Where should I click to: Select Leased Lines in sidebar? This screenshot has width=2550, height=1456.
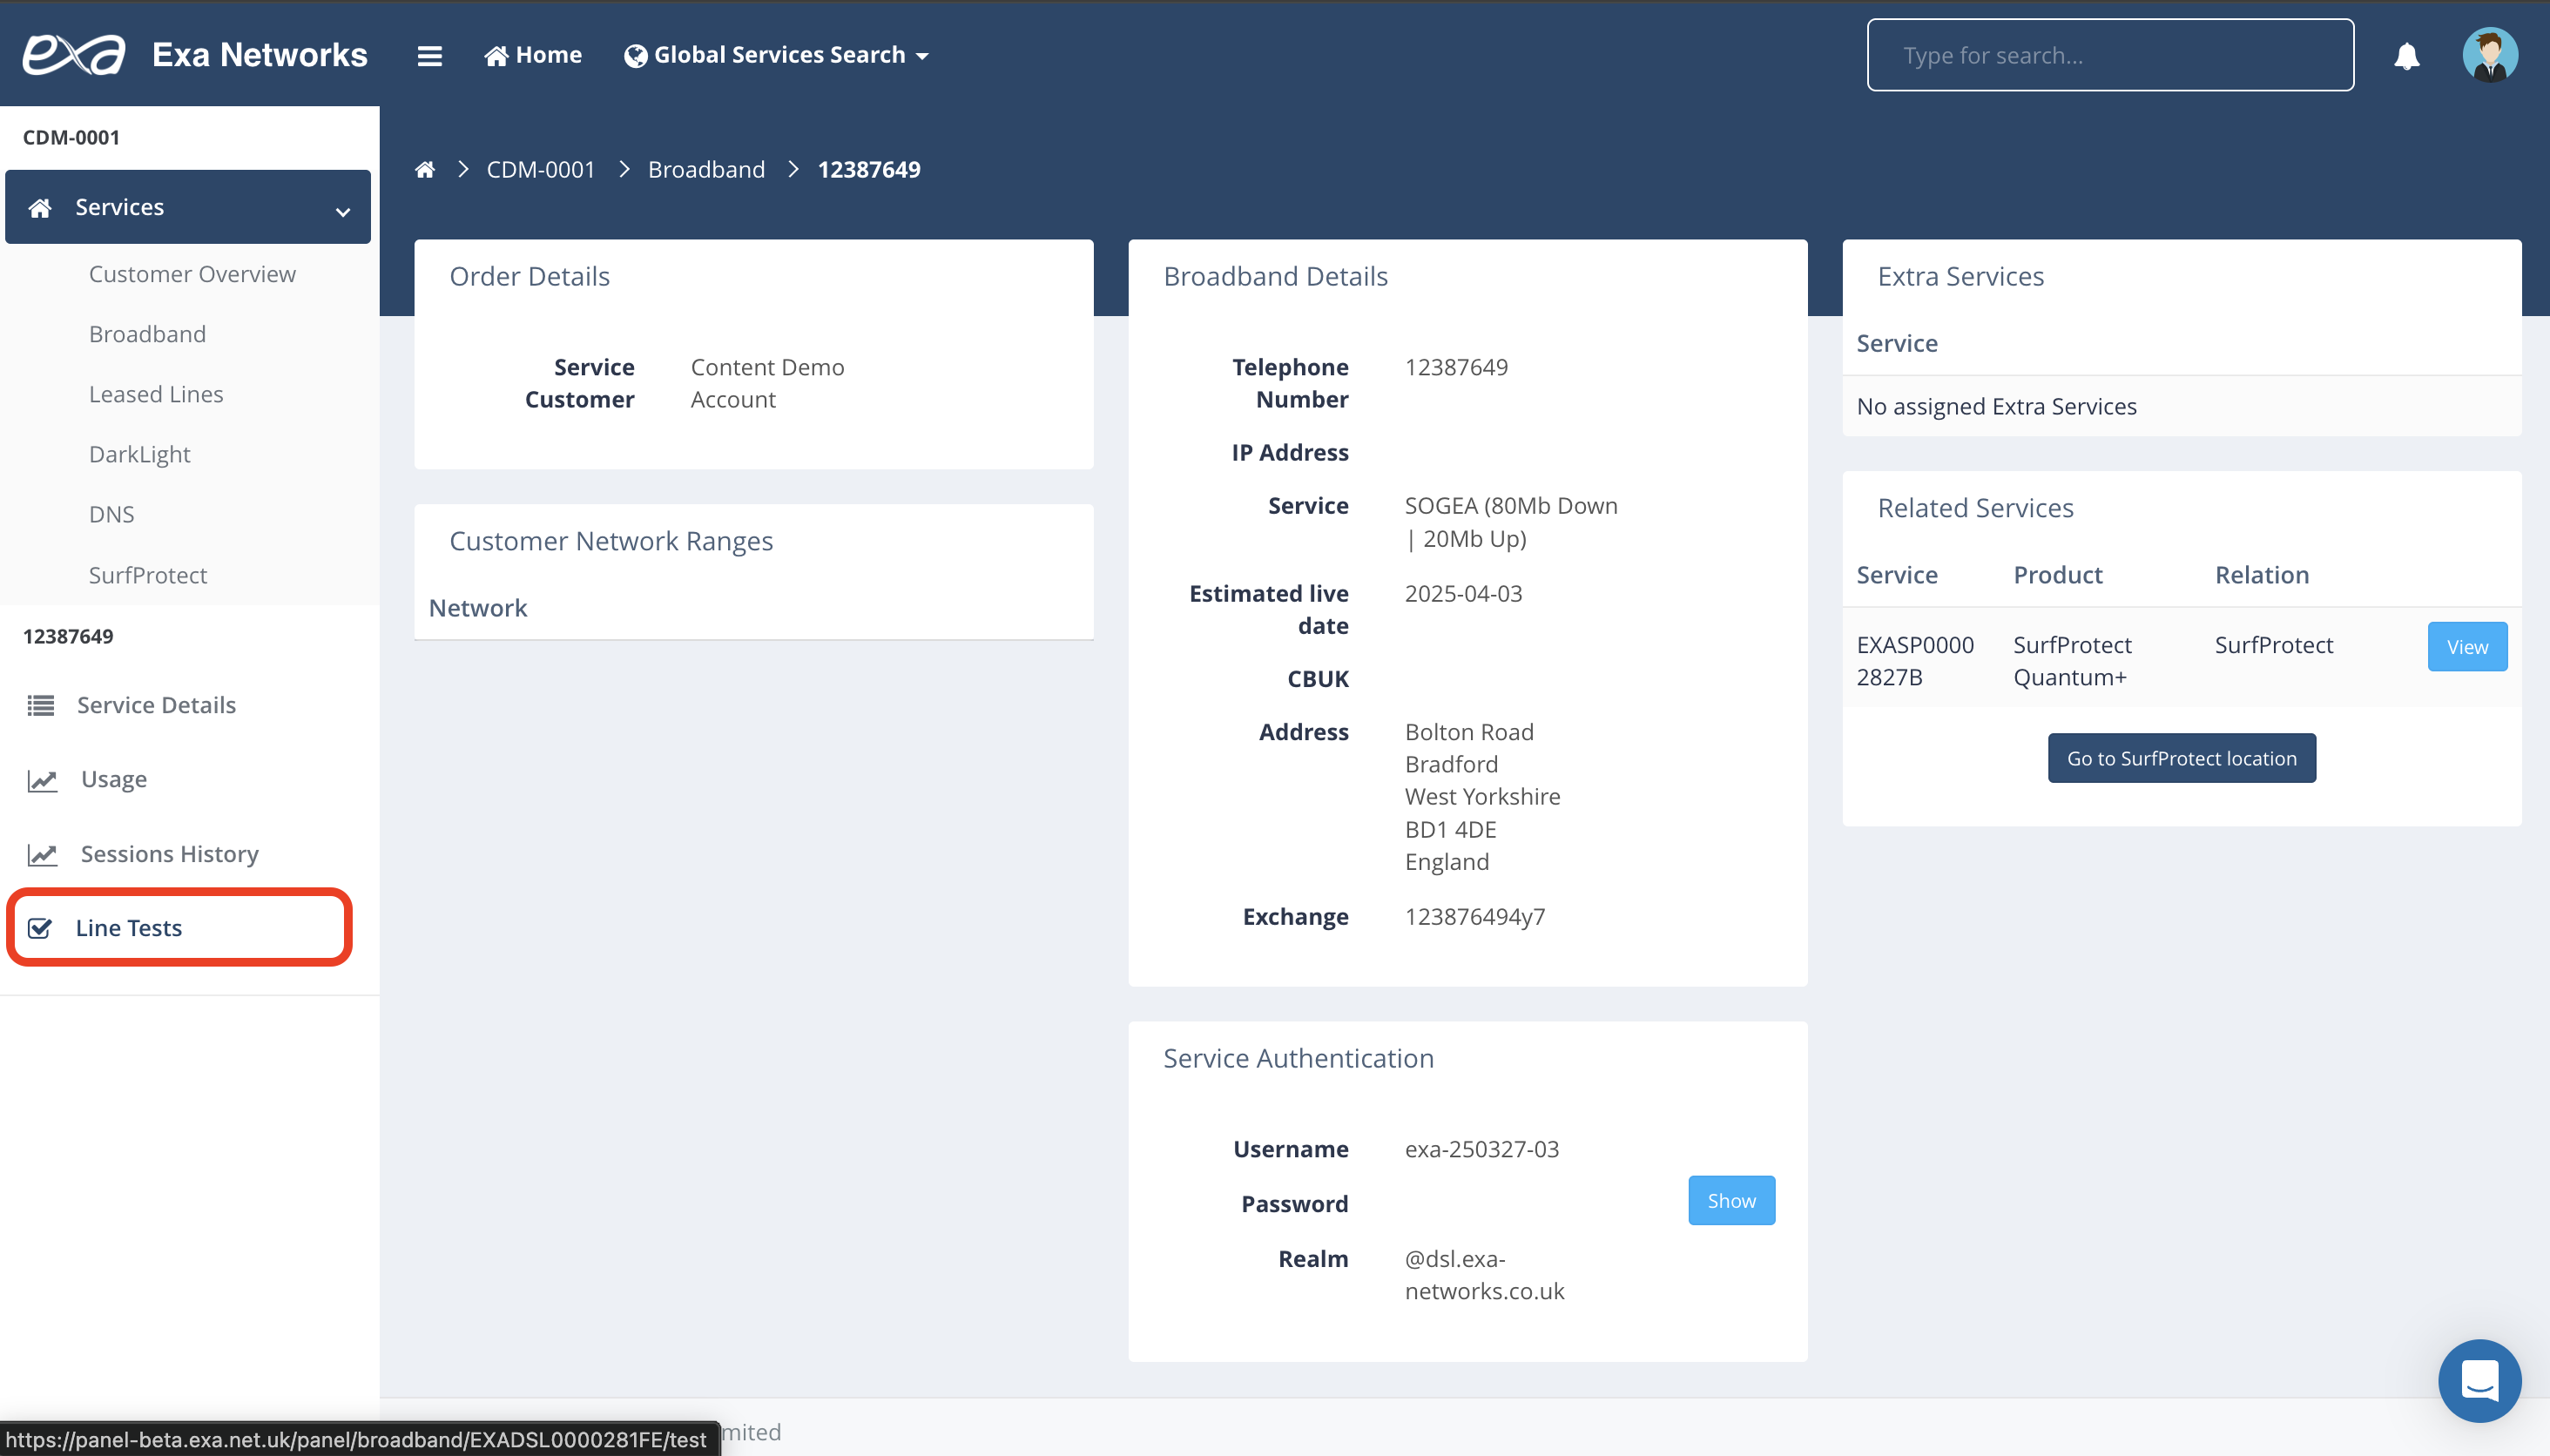tap(156, 394)
